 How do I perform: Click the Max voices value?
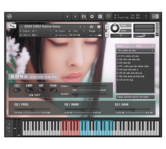[x=84, y=31]
